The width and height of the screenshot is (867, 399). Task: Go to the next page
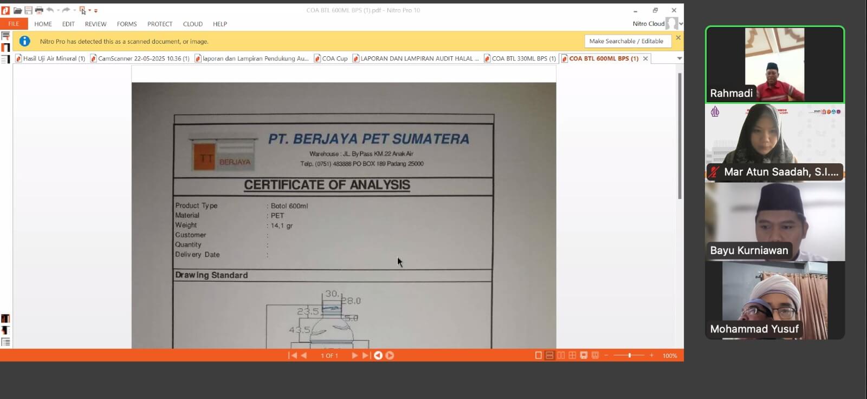pyautogui.click(x=354, y=355)
